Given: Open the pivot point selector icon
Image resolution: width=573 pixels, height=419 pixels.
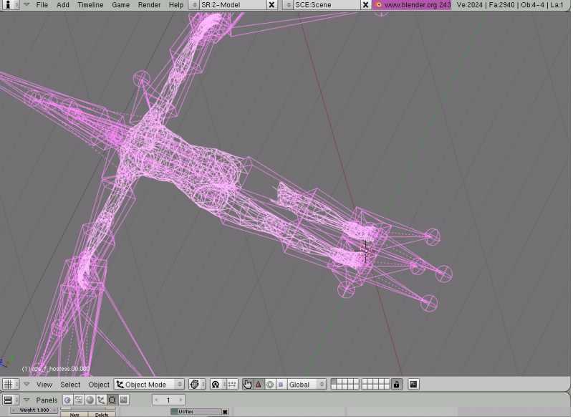Looking at the screenshot, I should click(x=215, y=385).
